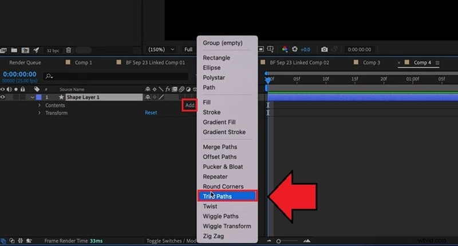This screenshot has height=246, width=458.
Task: Click the motion blur column header
Action: (x=181, y=89)
